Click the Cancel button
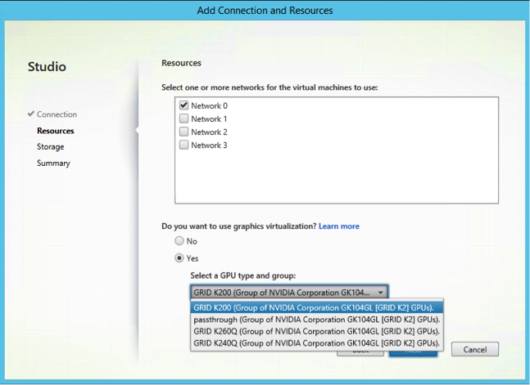This screenshot has height=385, width=530. pos(474,350)
